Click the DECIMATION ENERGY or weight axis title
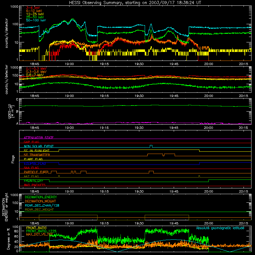Viewport: 255px width, 255px height. (x=5, y=207)
